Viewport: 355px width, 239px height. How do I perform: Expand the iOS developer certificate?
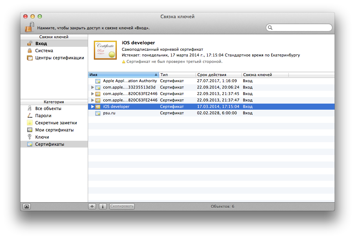coord(92,106)
